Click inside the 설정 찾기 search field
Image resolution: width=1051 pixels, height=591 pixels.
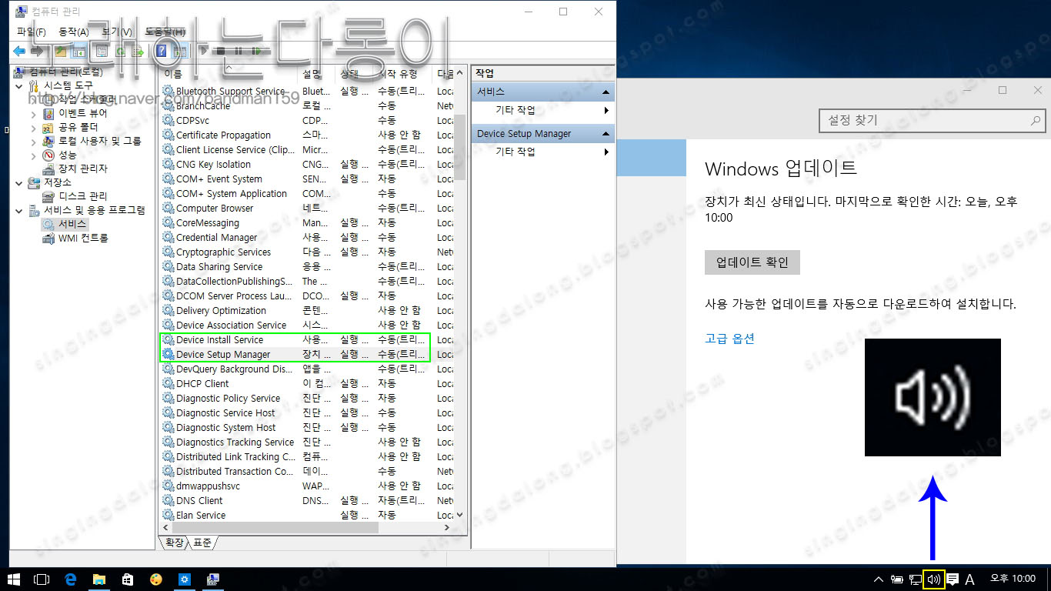923,121
